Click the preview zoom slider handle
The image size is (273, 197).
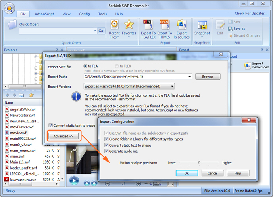(123, 183)
